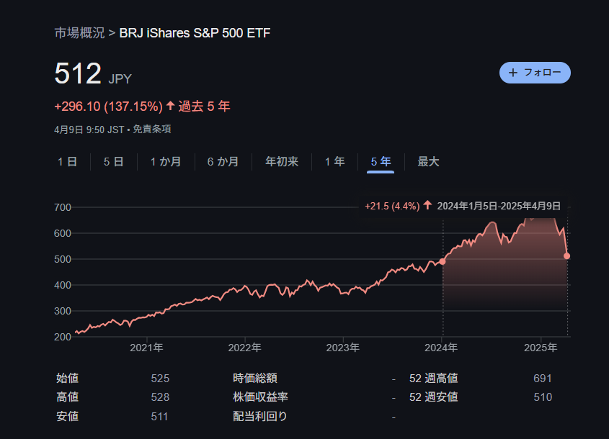Image resolution: width=609 pixels, height=439 pixels.
Task: Click the up arrow beside 137.15%
Action: (170, 106)
